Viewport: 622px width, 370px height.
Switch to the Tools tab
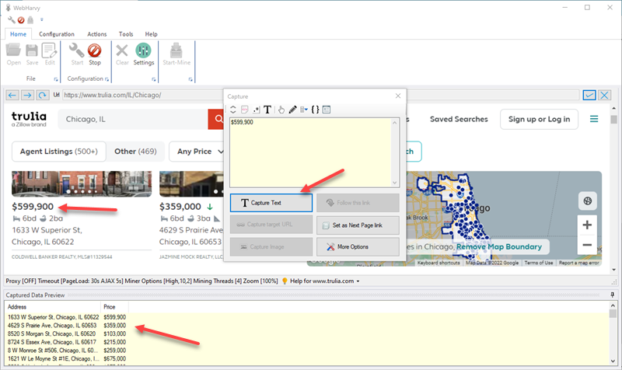[x=126, y=34]
